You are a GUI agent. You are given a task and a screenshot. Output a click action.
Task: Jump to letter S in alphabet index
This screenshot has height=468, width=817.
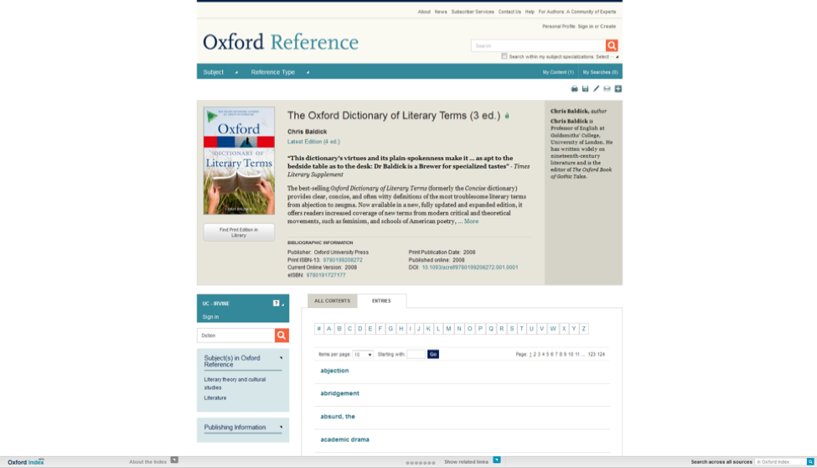(x=512, y=329)
